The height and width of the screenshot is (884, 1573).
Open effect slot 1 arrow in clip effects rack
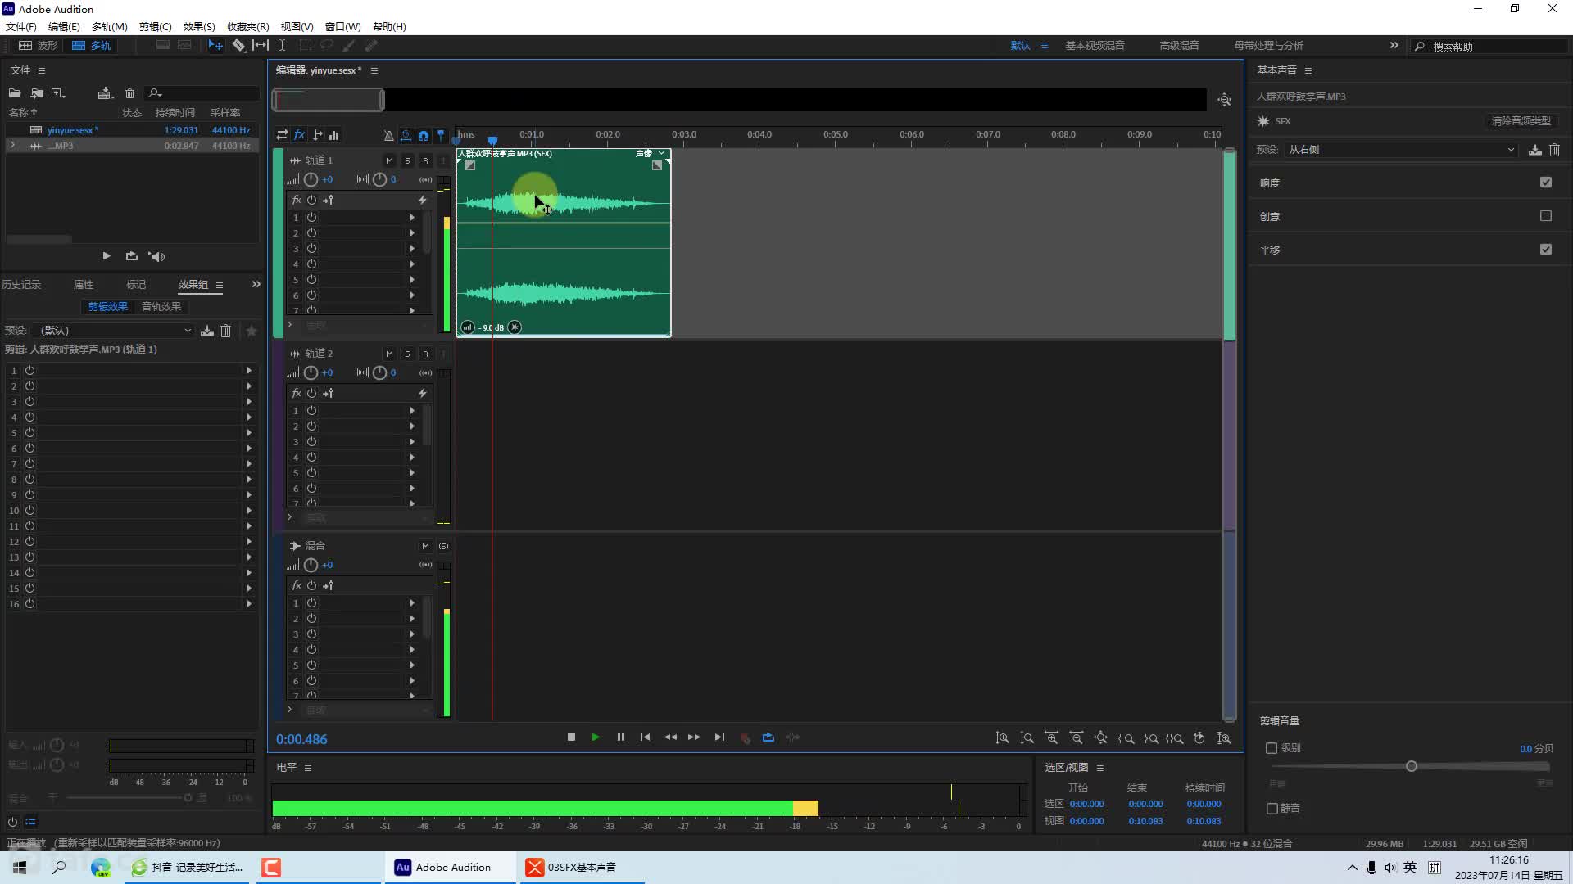click(x=249, y=371)
